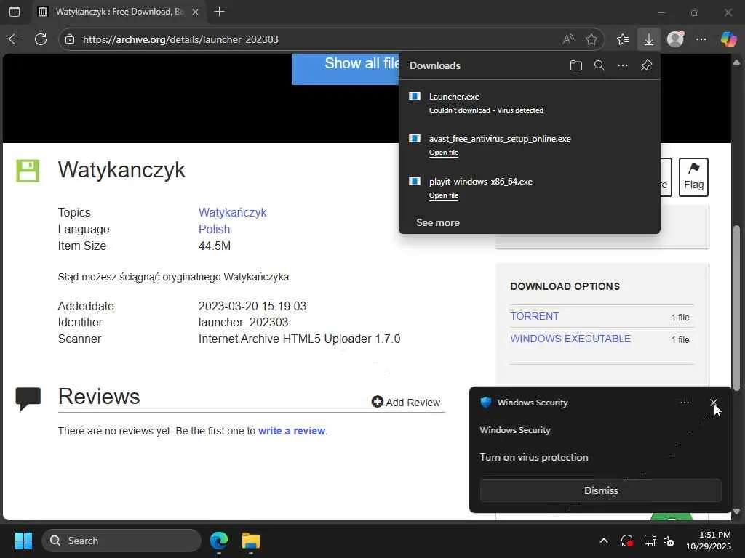Open Read aloud icon in address bar
The height and width of the screenshot is (558, 745).
click(568, 39)
